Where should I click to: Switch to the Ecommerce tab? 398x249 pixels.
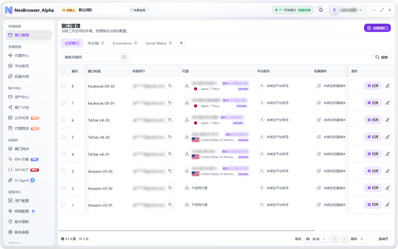[x=125, y=43]
